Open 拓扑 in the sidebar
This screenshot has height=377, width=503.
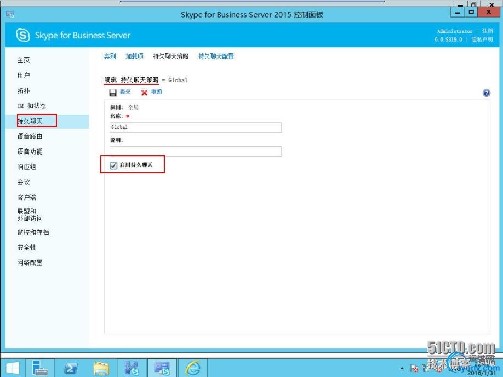point(24,90)
